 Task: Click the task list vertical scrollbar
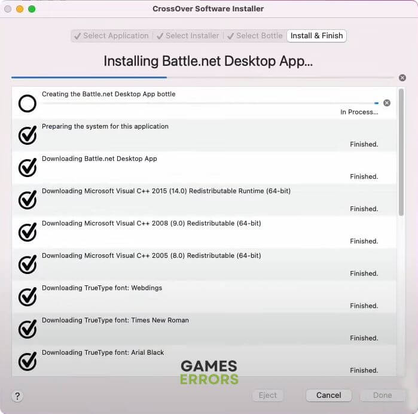tap(401, 152)
